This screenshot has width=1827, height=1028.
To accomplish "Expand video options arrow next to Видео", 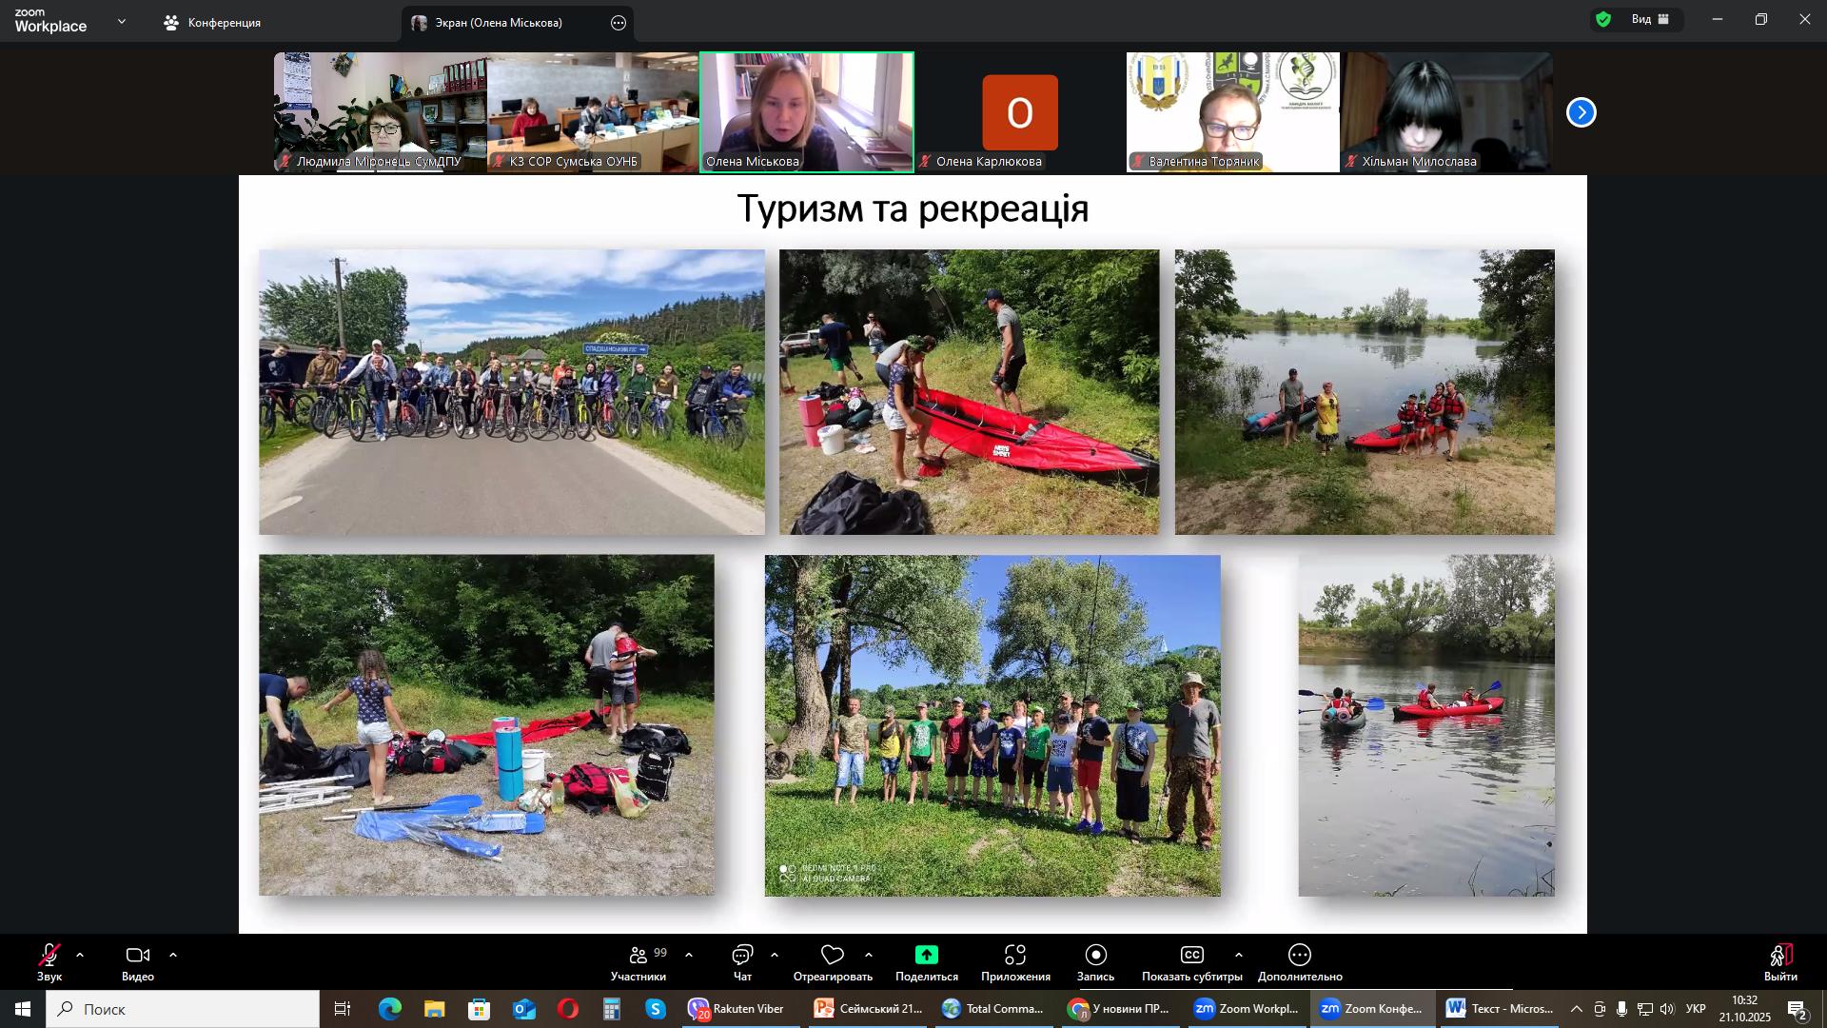I will (173, 955).
